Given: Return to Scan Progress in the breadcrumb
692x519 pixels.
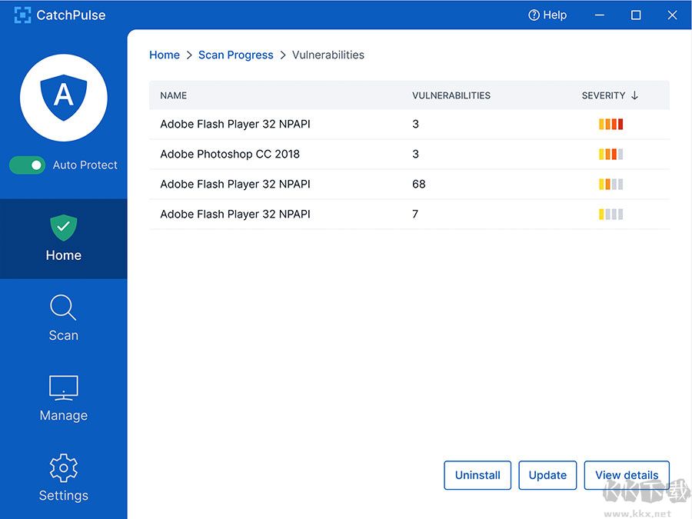Looking at the screenshot, I should coord(236,55).
